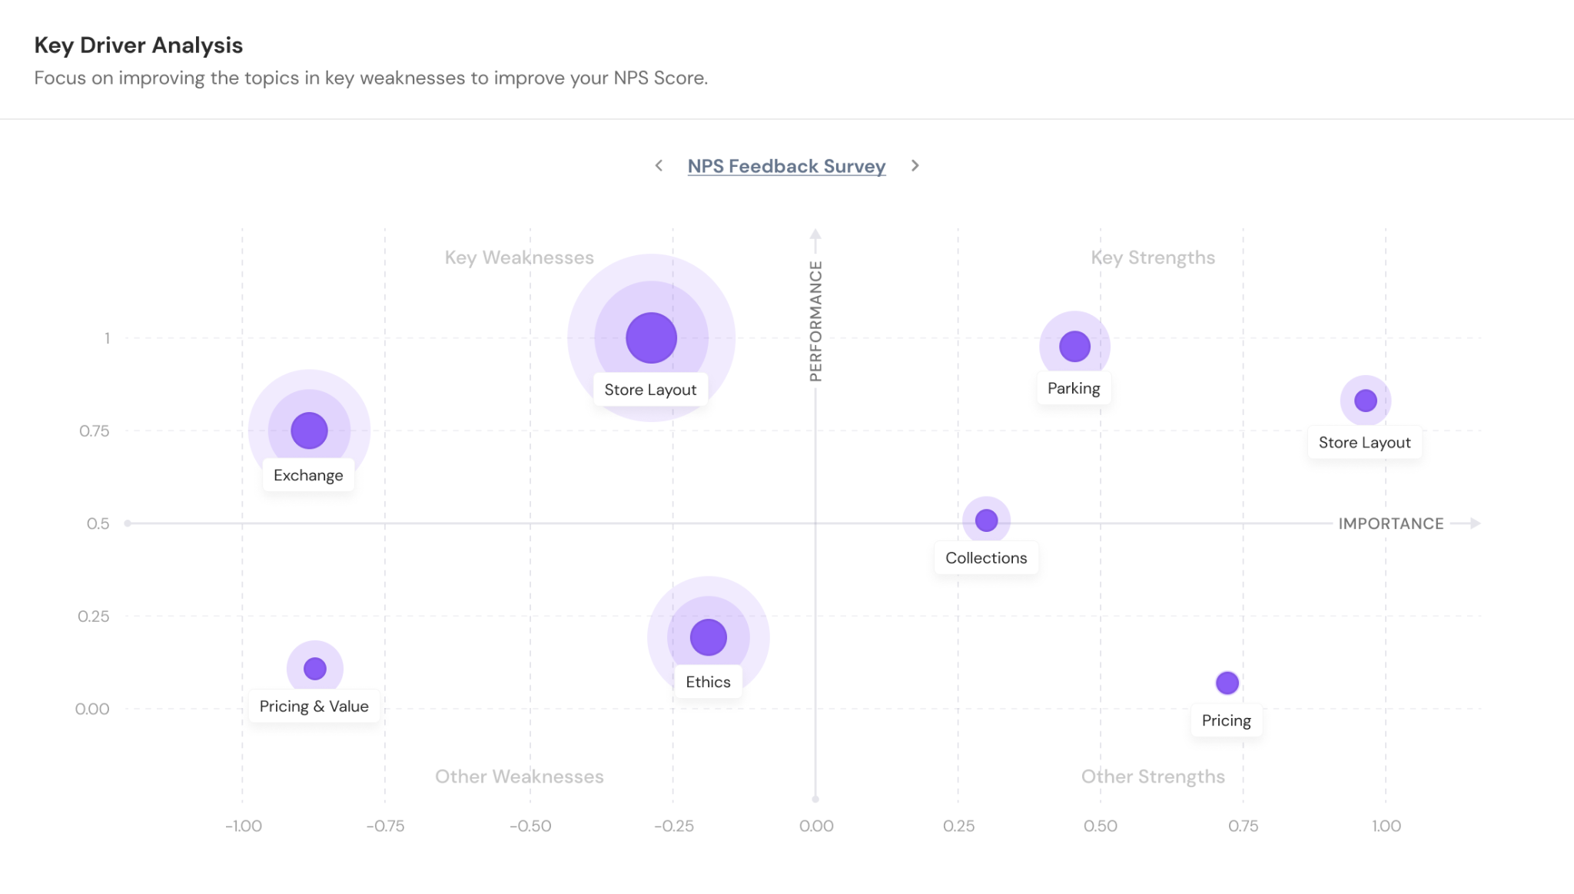Image resolution: width=1574 pixels, height=894 pixels.
Task: Click the IMPORTANCE axis label
Action: tap(1390, 523)
